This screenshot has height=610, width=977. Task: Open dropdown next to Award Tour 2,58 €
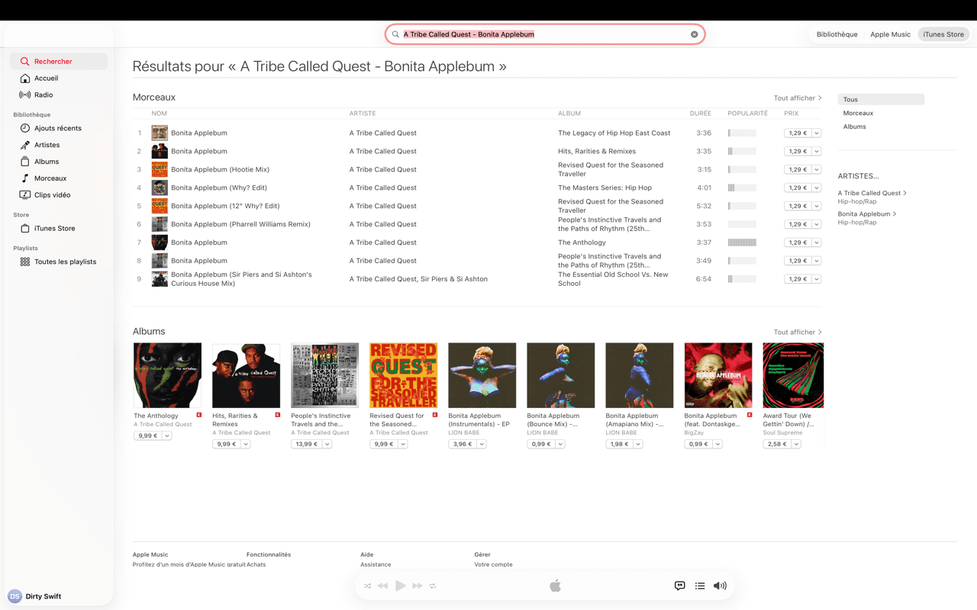click(x=796, y=444)
